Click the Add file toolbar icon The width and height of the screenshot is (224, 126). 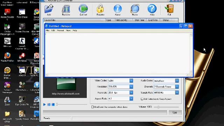click(49, 10)
